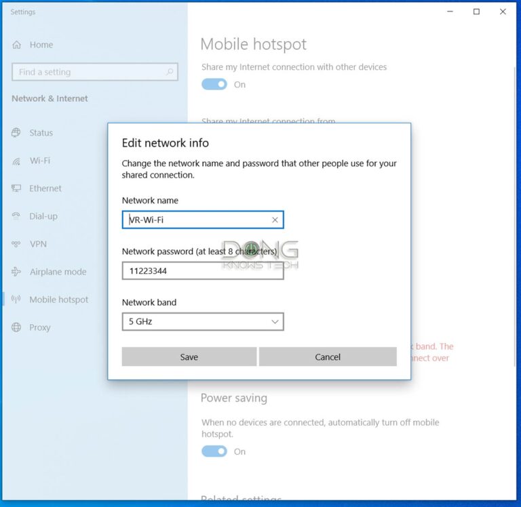The image size is (521, 507).
Task: Click the Airplane mode icon
Action: 16,272
